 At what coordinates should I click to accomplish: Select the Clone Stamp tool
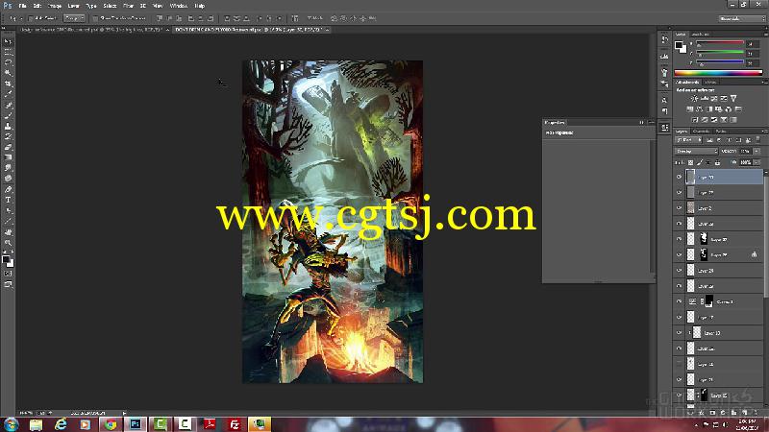tap(8, 126)
